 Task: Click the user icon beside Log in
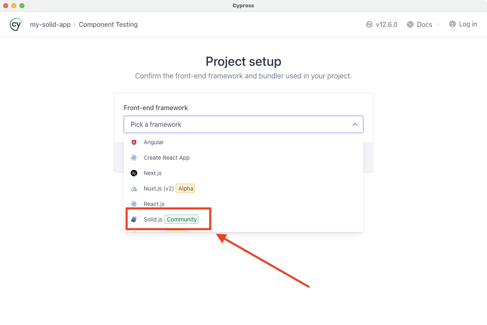(x=452, y=24)
